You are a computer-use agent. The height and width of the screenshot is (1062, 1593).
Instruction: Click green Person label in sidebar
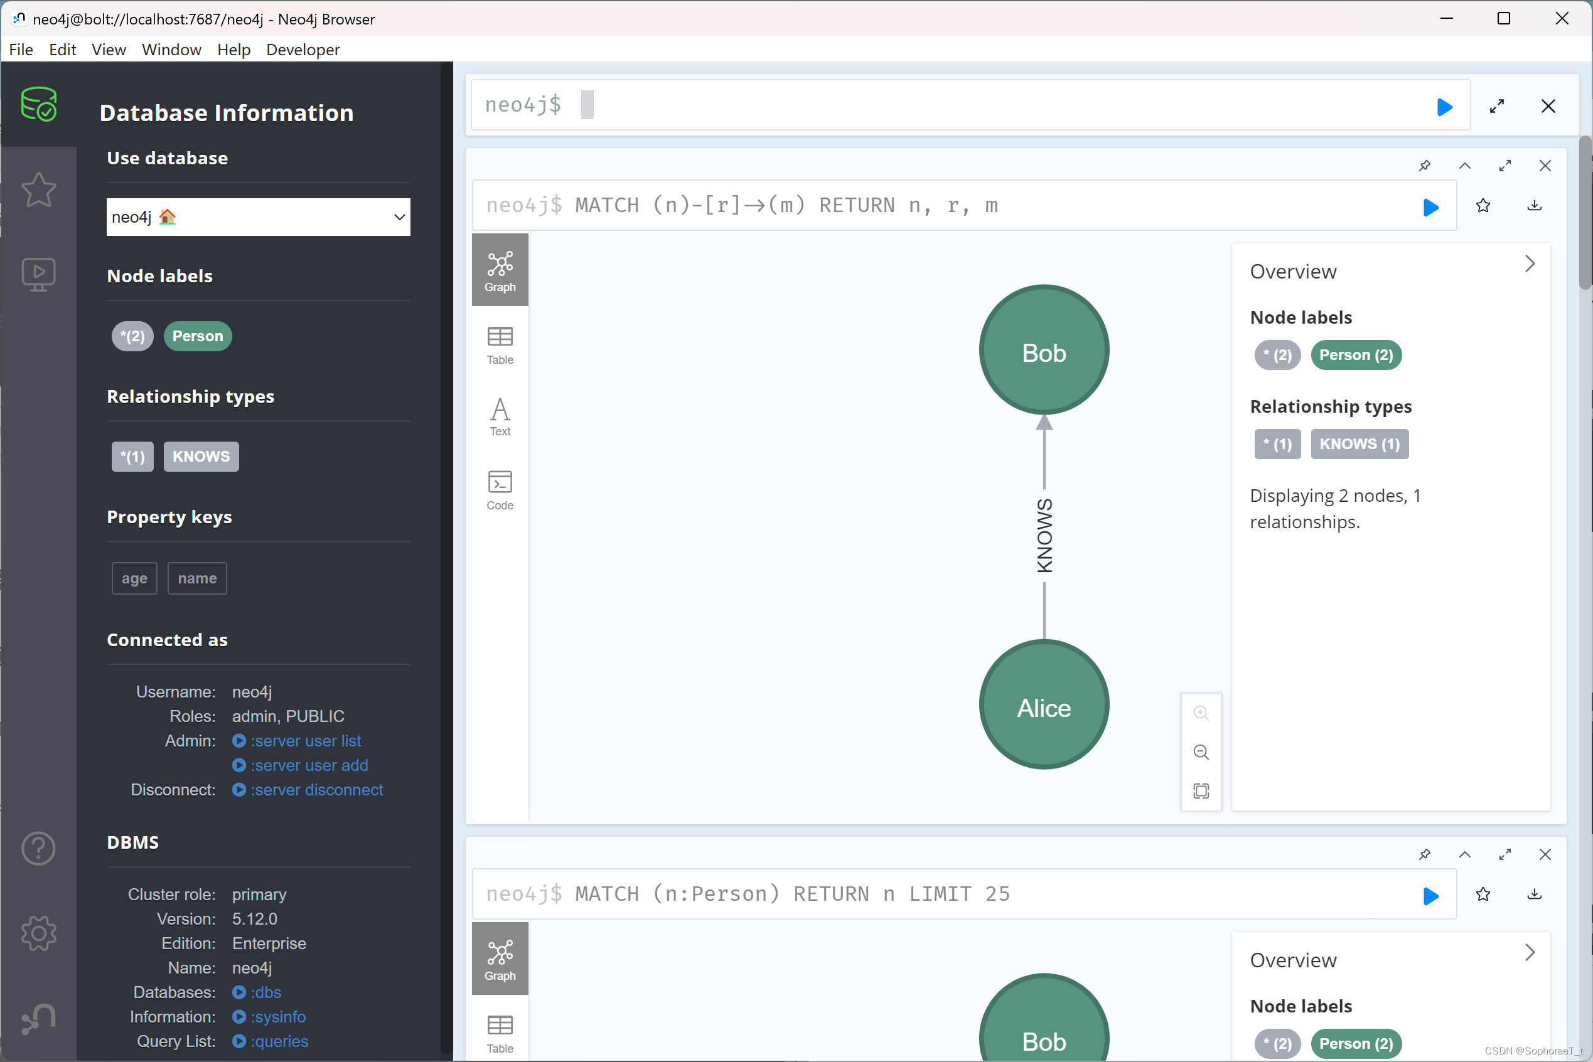197,336
